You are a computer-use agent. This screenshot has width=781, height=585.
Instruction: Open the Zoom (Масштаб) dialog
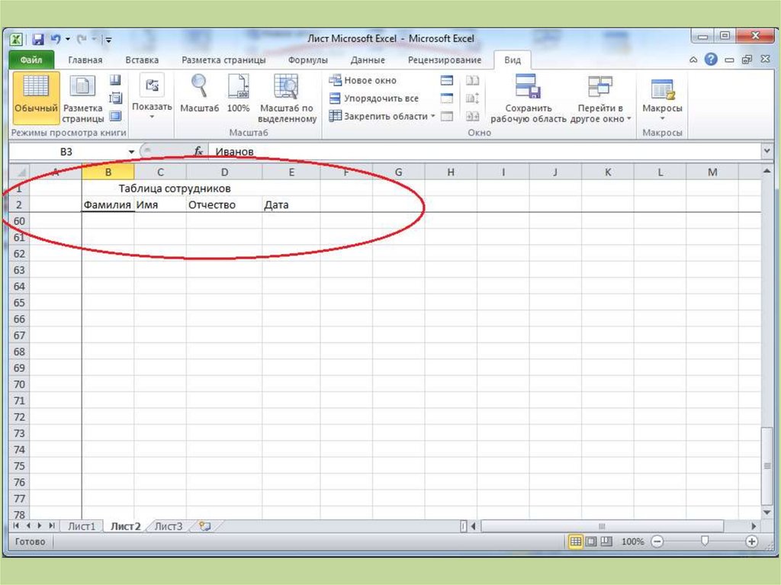(199, 94)
